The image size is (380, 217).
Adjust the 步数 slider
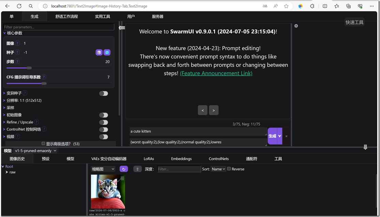[x=59, y=68]
